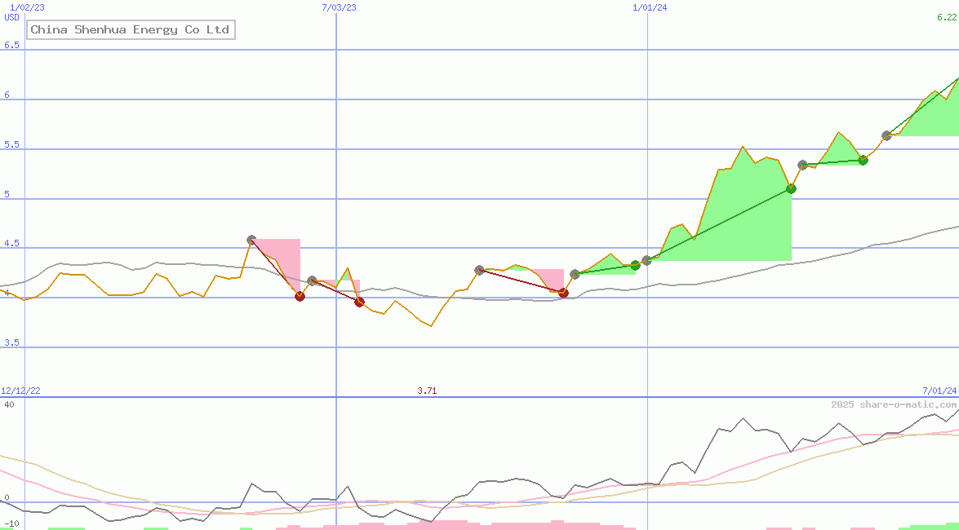Select the 3.71 low price label
The height and width of the screenshot is (530, 959).
pos(428,391)
